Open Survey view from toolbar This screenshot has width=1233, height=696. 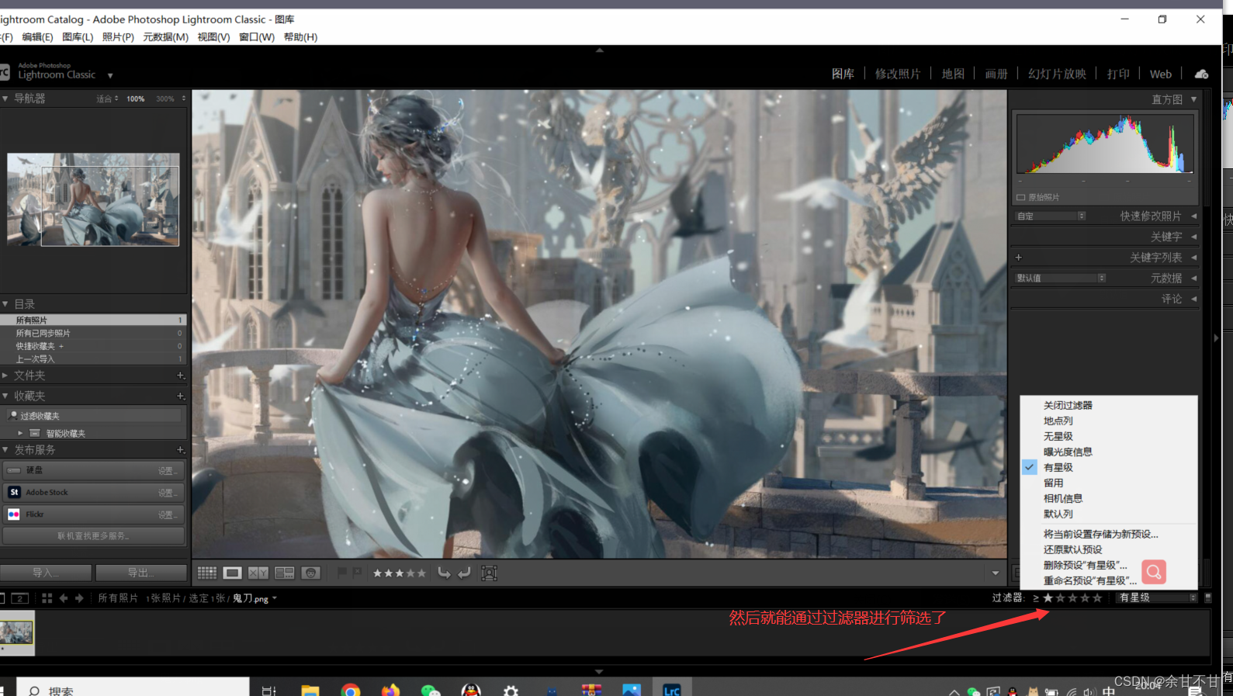pos(285,573)
